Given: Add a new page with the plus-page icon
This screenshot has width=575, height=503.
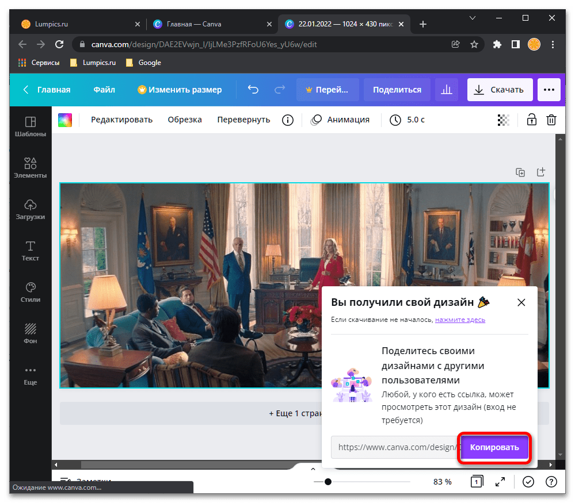Looking at the screenshot, I should pyautogui.click(x=541, y=172).
